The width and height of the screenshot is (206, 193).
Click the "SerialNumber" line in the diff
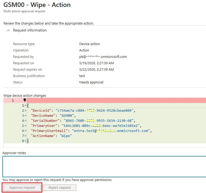(x=83, y=120)
